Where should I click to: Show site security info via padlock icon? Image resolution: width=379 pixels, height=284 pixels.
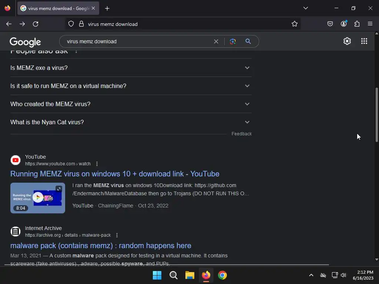[x=81, y=24]
